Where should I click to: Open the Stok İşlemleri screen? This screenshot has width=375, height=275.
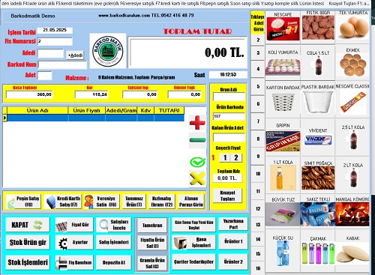pos(28,262)
